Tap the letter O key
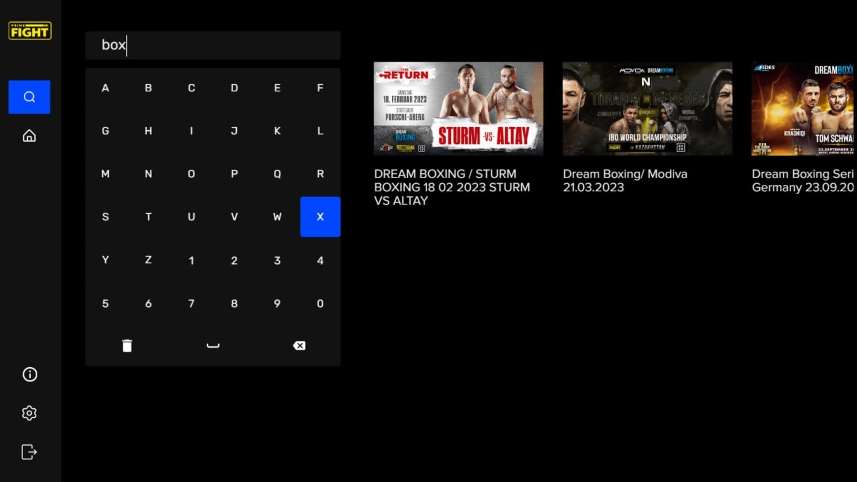 pyautogui.click(x=191, y=174)
